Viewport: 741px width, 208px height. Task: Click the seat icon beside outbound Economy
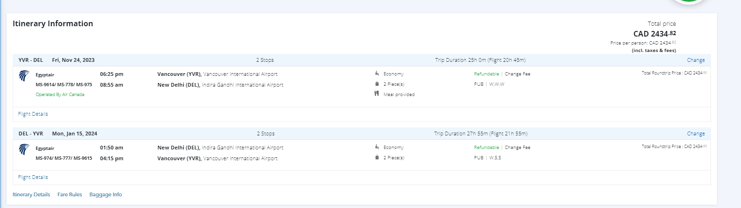(x=377, y=74)
